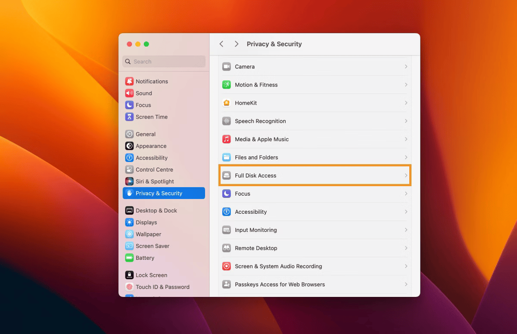Click the Motion & Fitness runner icon
The image size is (517, 334).
227,85
